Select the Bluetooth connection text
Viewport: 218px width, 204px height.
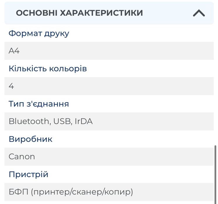[29, 121]
